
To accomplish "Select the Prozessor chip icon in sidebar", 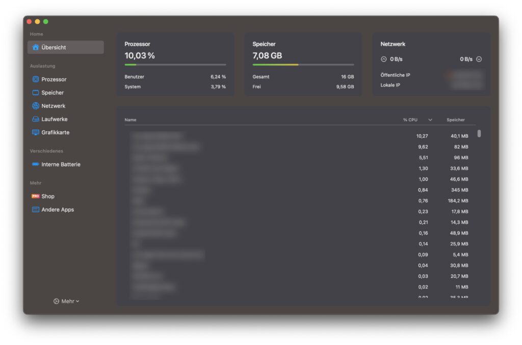I will [x=35, y=79].
